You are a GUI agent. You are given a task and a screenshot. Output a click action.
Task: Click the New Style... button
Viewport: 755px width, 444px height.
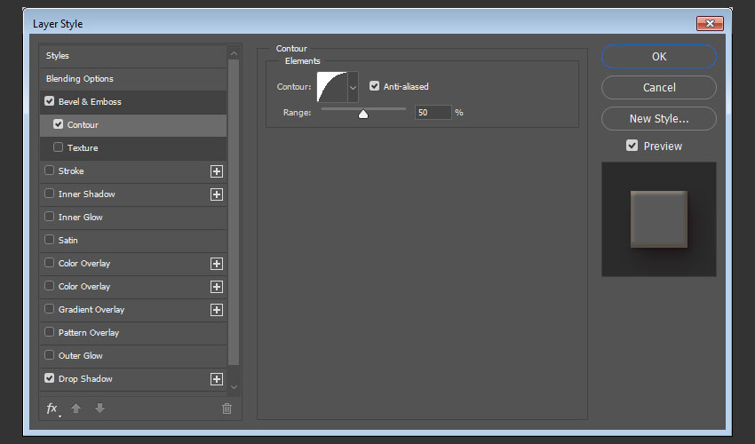coord(658,118)
